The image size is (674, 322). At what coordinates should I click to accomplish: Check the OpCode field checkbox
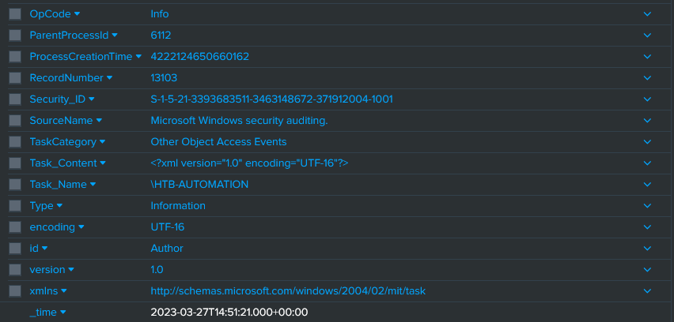[x=15, y=14]
